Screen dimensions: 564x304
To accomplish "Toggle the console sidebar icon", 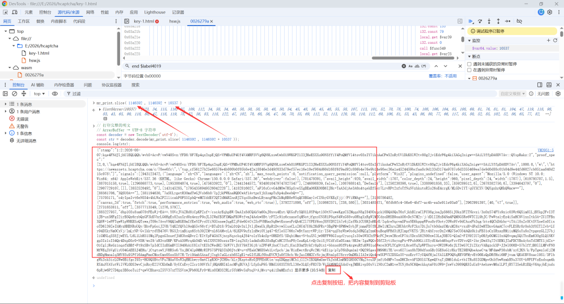I will point(5,93).
